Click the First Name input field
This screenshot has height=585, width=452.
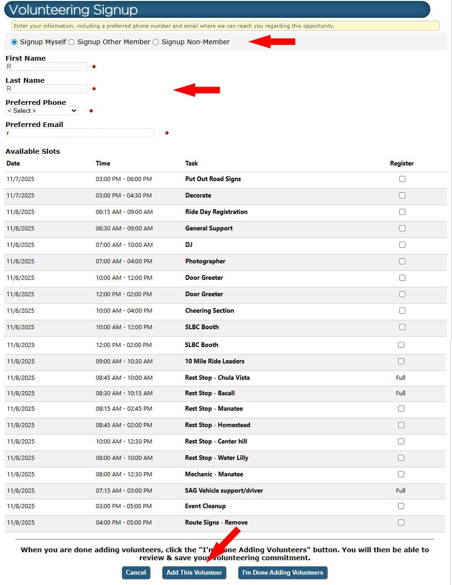click(47, 67)
